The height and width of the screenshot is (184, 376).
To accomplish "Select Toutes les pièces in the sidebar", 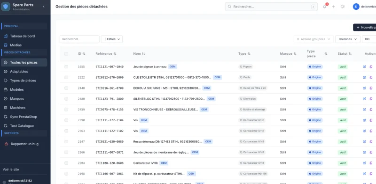I will point(24,62).
